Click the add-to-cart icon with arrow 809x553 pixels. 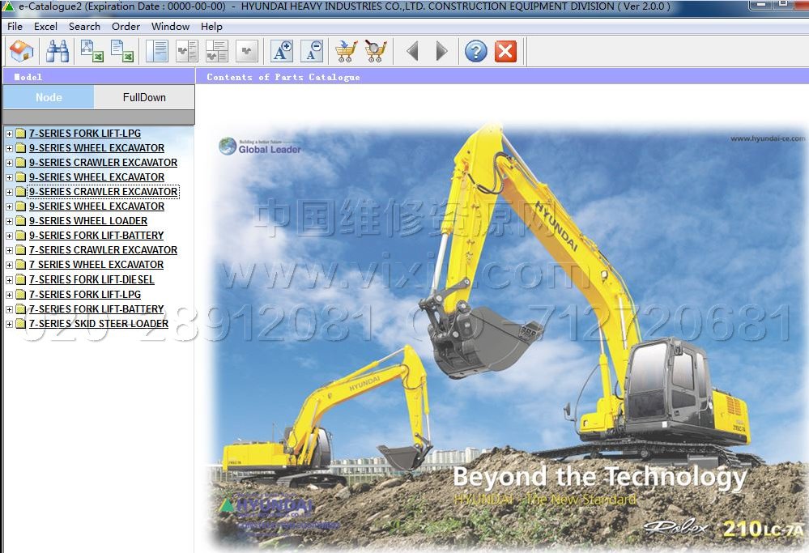point(346,52)
